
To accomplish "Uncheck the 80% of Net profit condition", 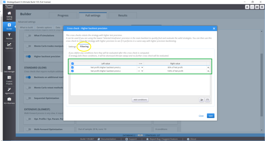I will (x=72, y=67).
